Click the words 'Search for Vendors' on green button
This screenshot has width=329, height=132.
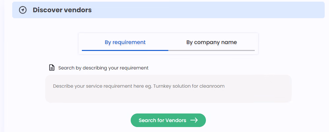click(162, 120)
